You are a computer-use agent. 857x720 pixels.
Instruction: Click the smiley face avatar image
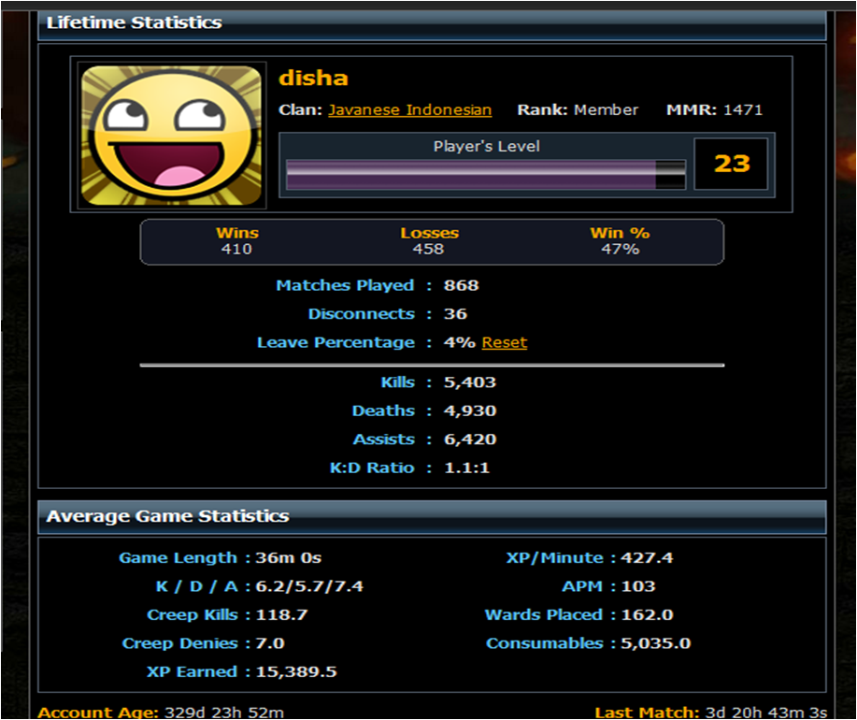(172, 136)
